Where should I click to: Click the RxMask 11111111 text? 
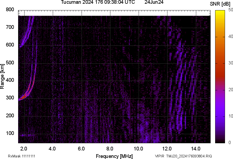pos(22,156)
